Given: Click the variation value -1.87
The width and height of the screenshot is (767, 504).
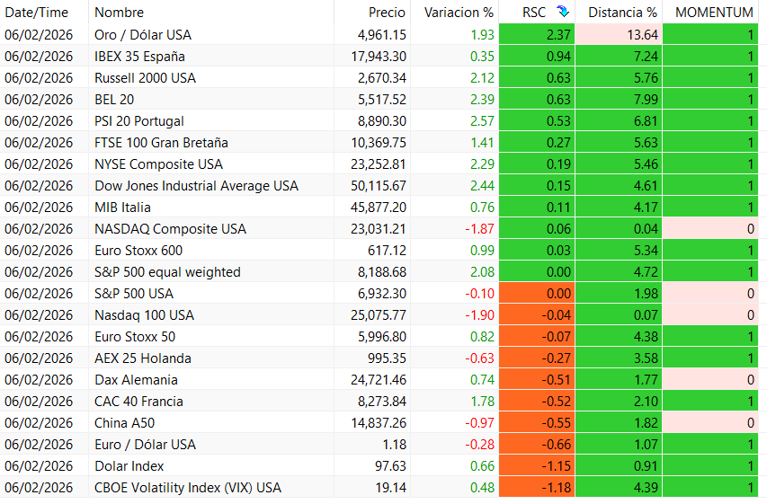Looking at the screenshot, I should pyautogui.click(x=480, y=228).
